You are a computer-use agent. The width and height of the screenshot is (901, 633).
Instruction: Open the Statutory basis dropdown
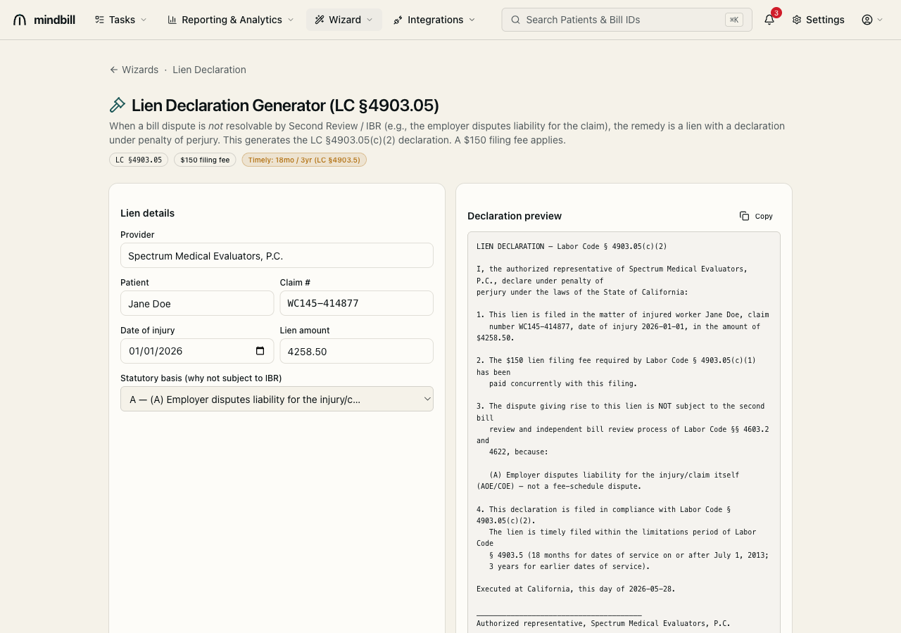[x=277, y=399]
